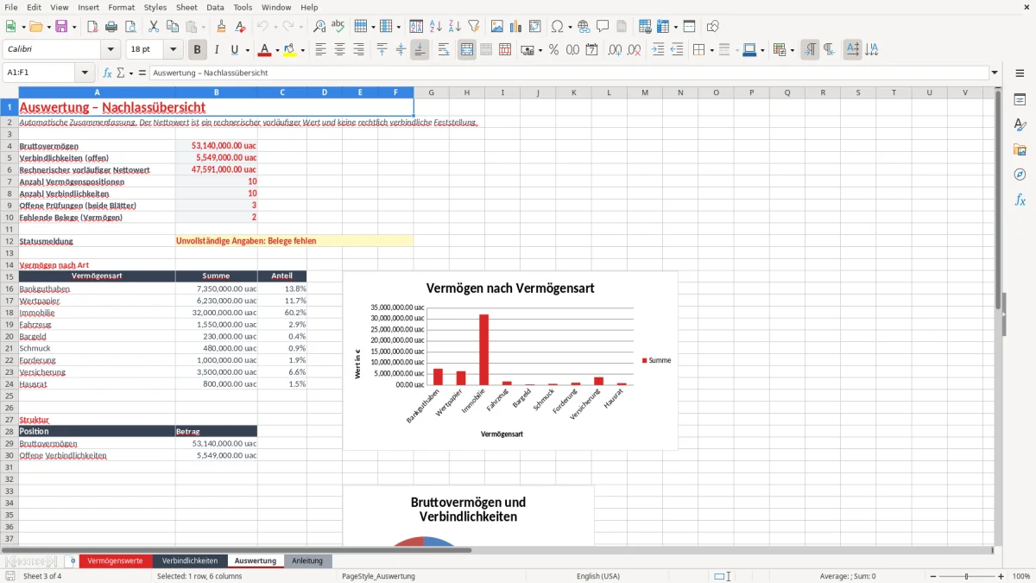1036x583 pixels.
Task: Click the Print icon
Action: (x=111, y=27)
